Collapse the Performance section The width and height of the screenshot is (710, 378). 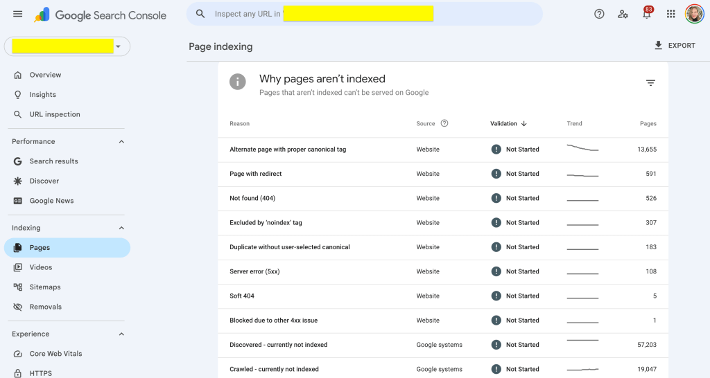121,141
